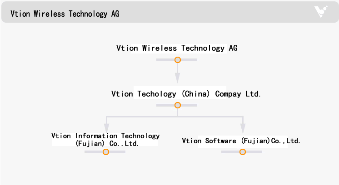Open the Vtion Software (Fujian)Co.,Ltd. node
339x185 pixels.
pos(241,141)
